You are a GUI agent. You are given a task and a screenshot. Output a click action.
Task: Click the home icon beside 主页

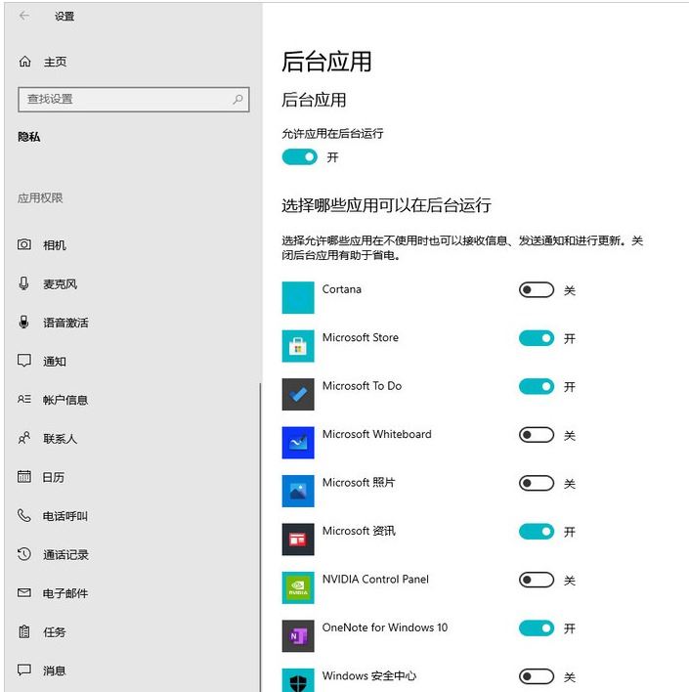coord(24,62)
